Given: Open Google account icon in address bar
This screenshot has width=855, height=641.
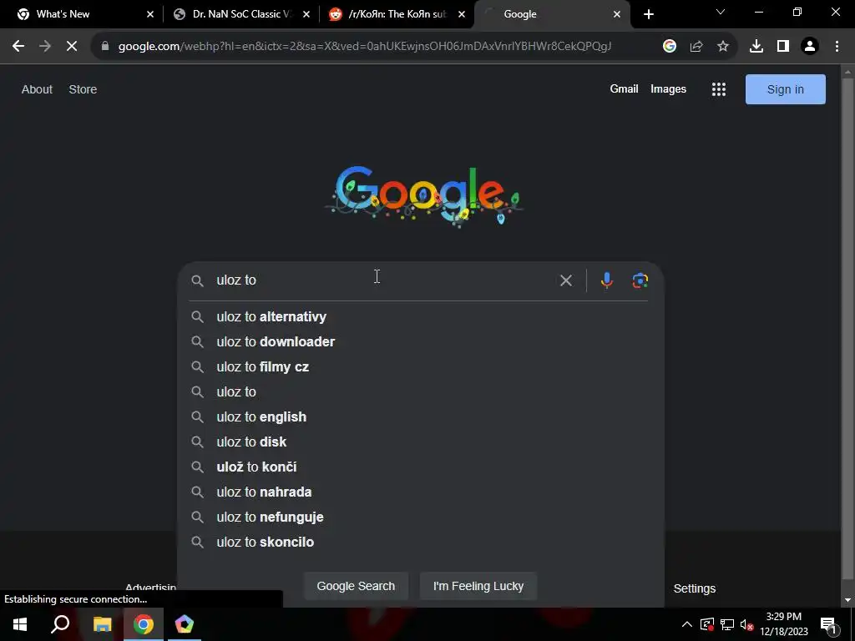Looking at the screenshot, I should click(x=670, y=47).
